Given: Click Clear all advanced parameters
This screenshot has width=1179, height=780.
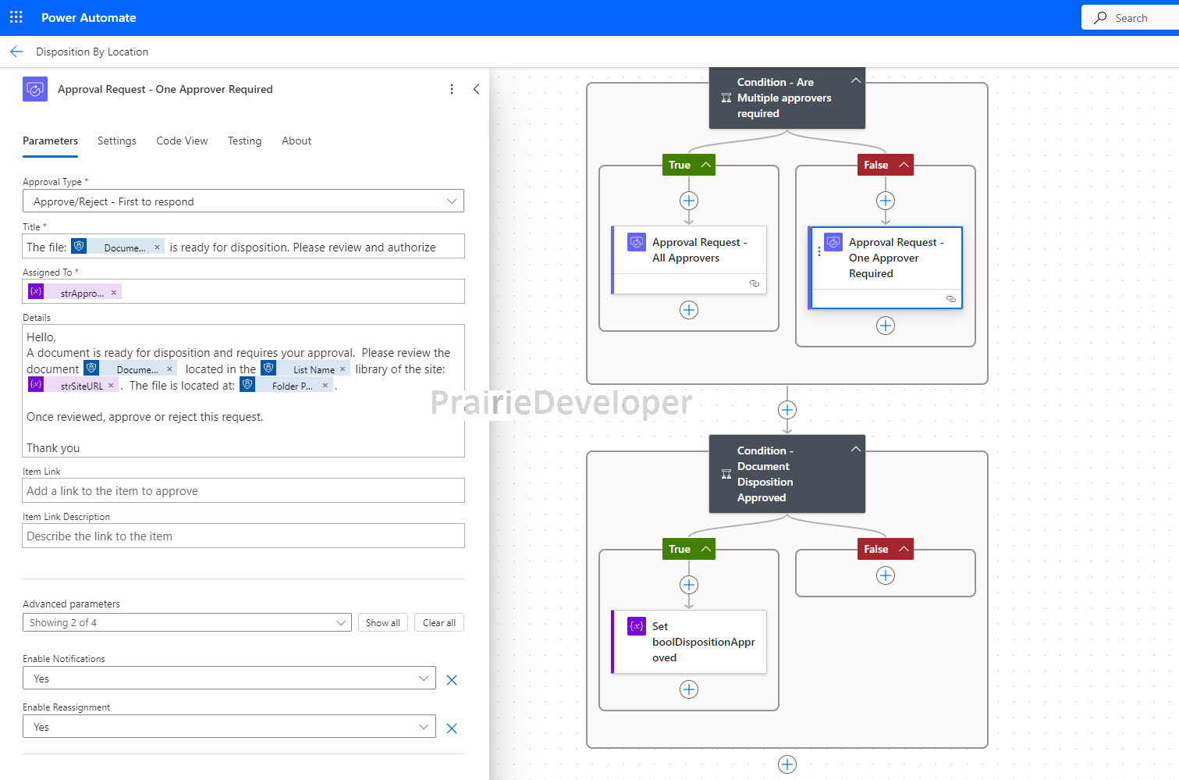Looking at the screenshot, I should (439, 623).
